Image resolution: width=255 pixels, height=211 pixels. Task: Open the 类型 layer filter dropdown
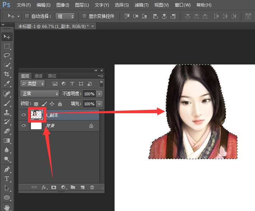click(33, 83)
